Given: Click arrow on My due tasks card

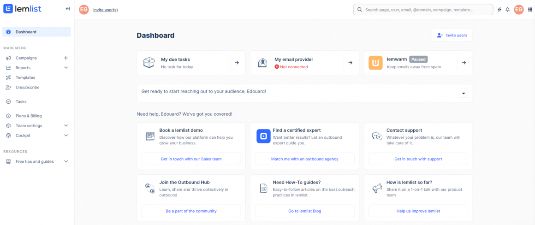Looking at the screenshot, I should tap(237, 63).
